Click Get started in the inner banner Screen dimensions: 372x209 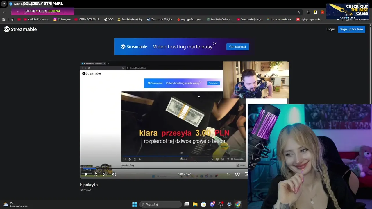213,83
